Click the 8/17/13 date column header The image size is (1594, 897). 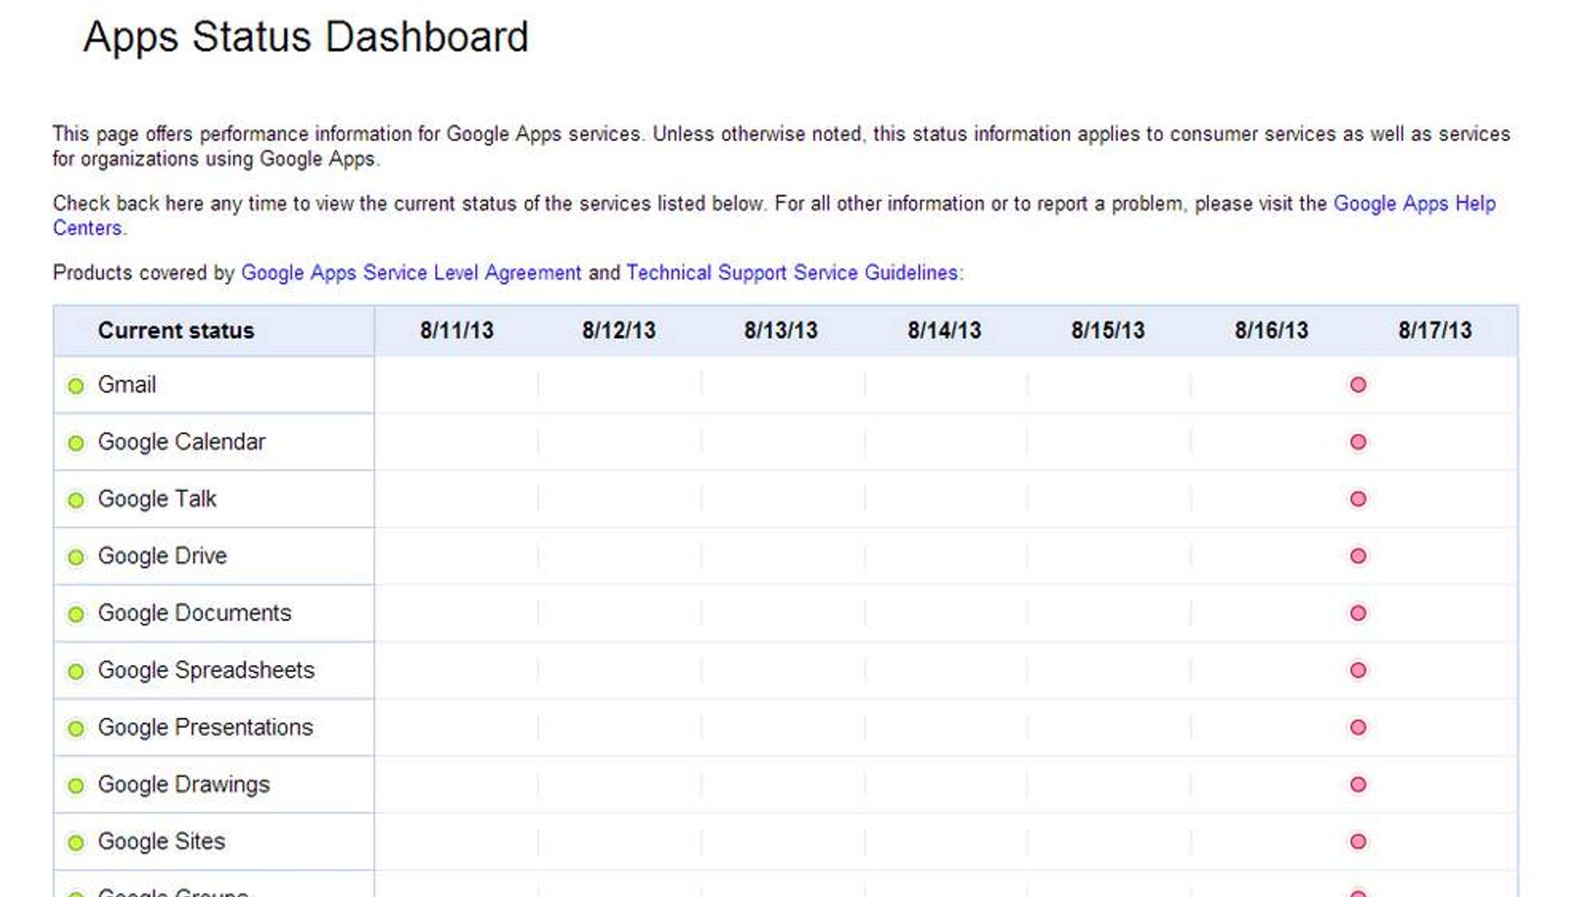tap(1434, 331)
